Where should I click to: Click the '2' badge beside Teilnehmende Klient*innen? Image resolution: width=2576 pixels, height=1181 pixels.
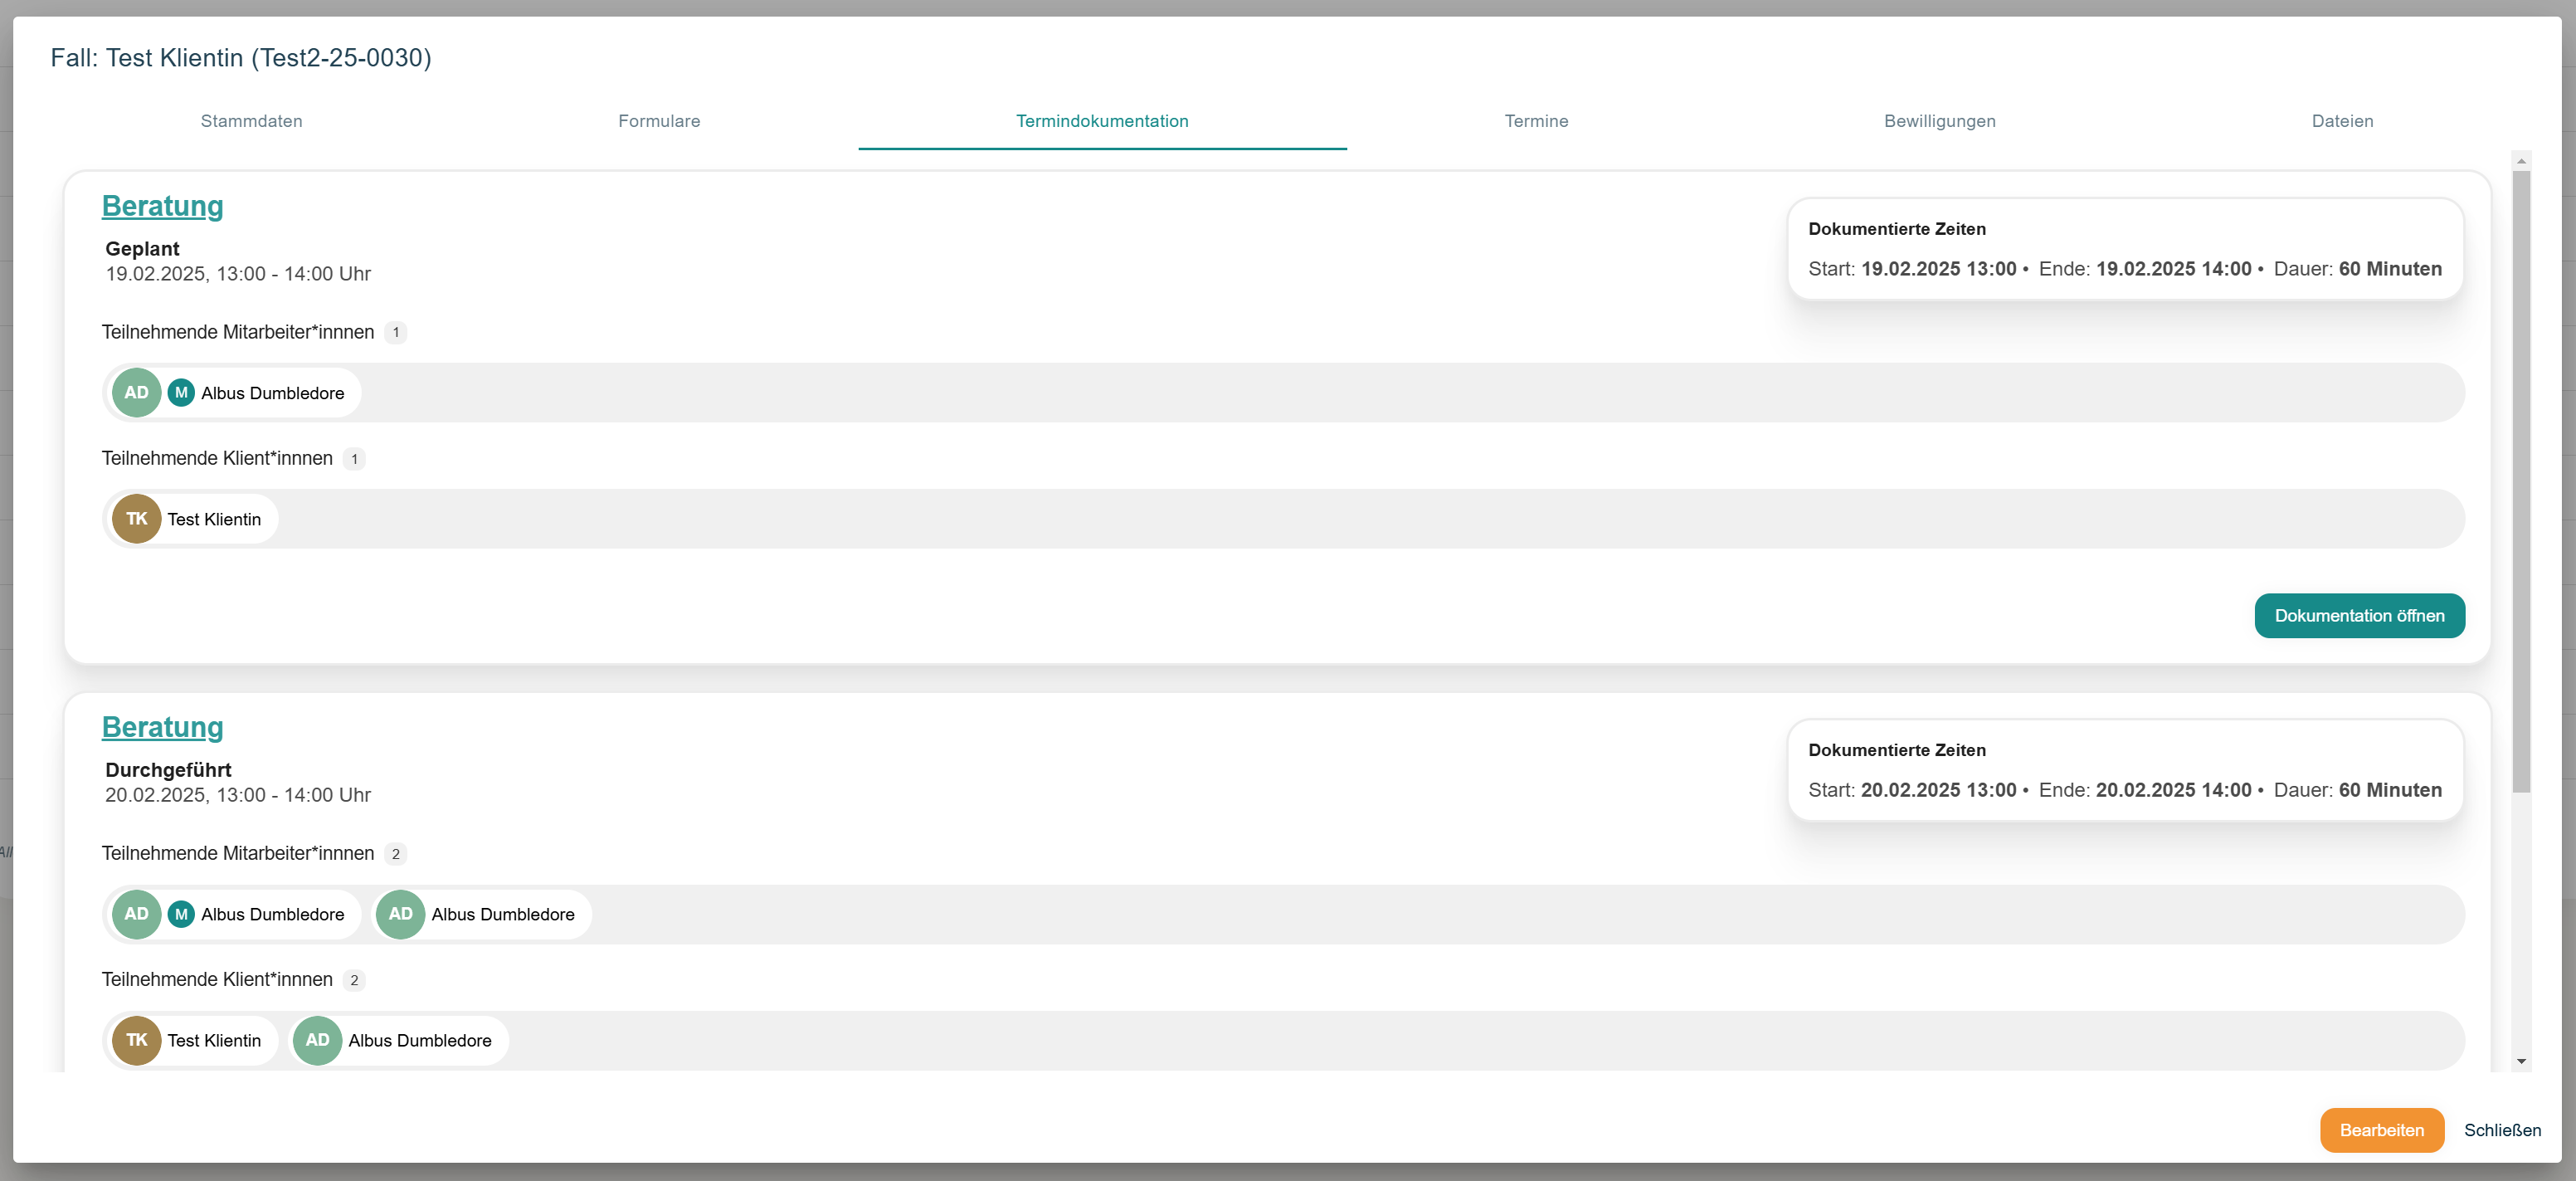click(354, 980)
